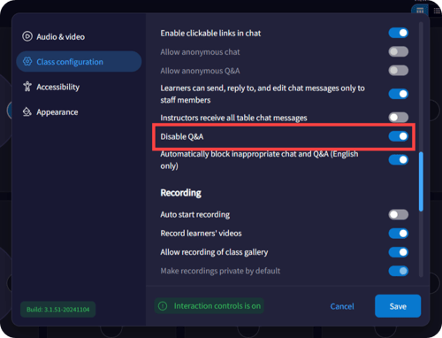Viewport: 442px width, 338px height.
Task: Toggle Enable clickable links in chat
Action: (399, 33)
